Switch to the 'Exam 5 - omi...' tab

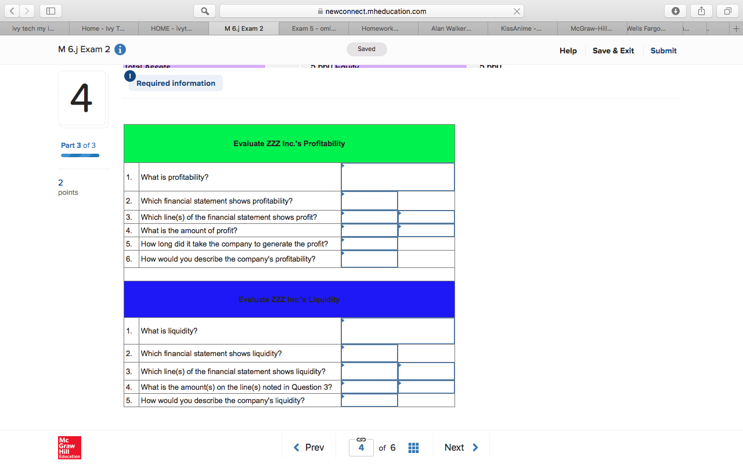click(313, 28)
